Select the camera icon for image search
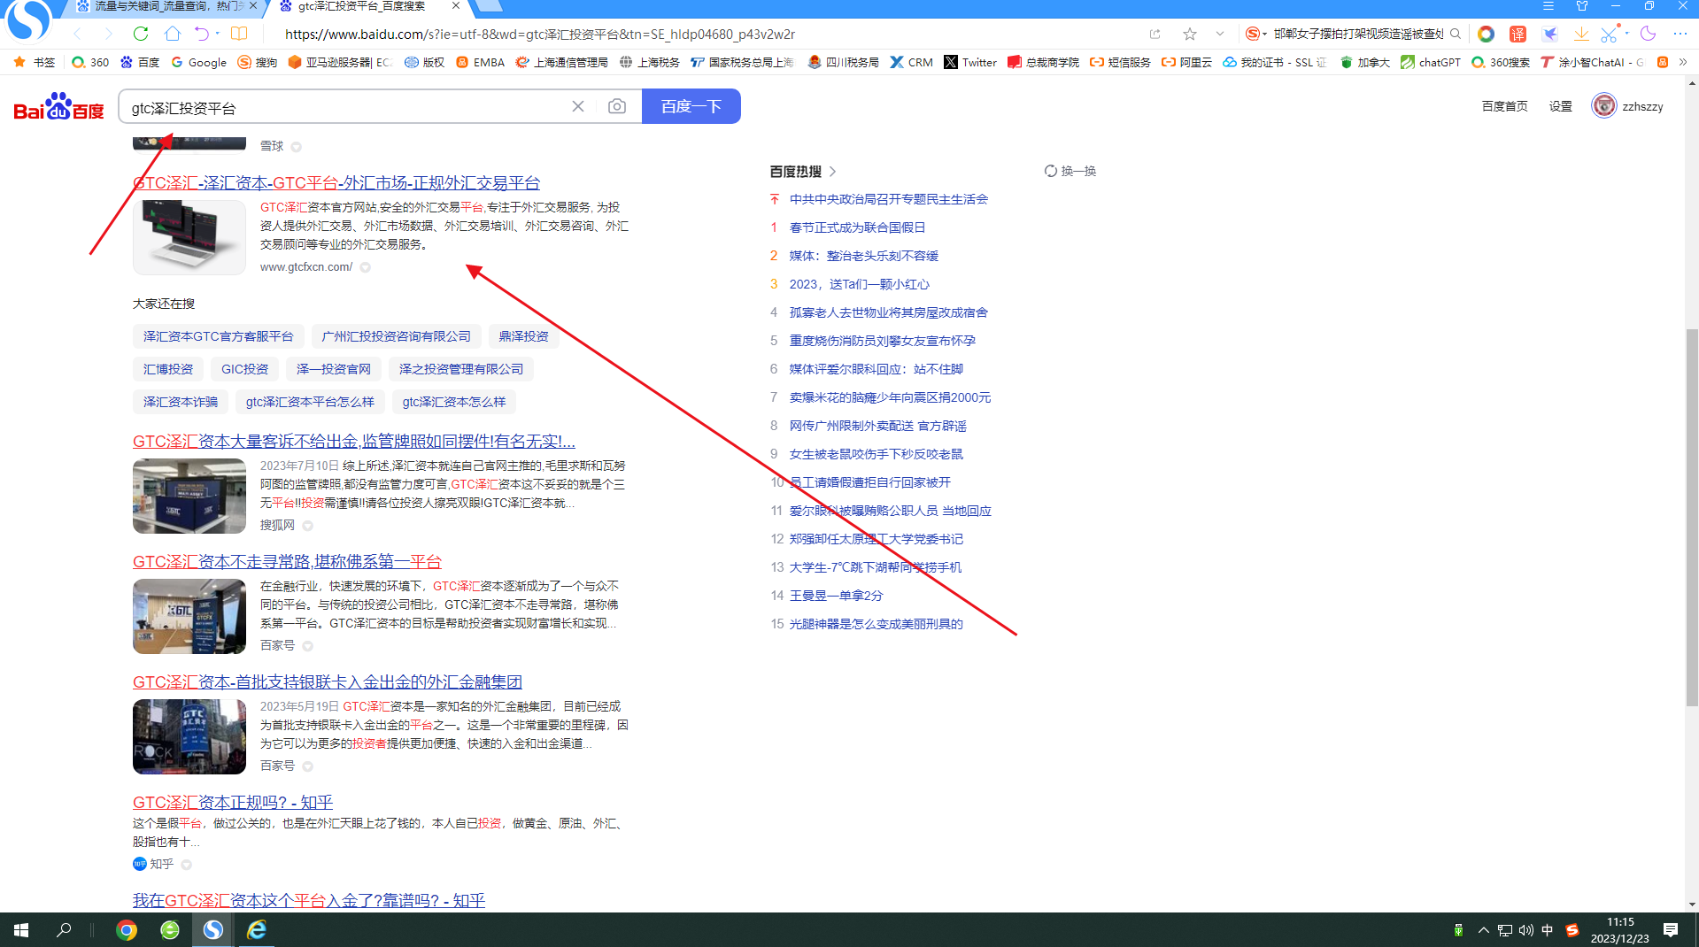Screen dimensions: 1699x947 pyautogui.click(x=617, y=105)
